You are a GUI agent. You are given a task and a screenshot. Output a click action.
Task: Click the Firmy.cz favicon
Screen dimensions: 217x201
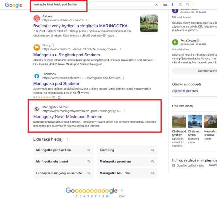click(x=37, y=47)
